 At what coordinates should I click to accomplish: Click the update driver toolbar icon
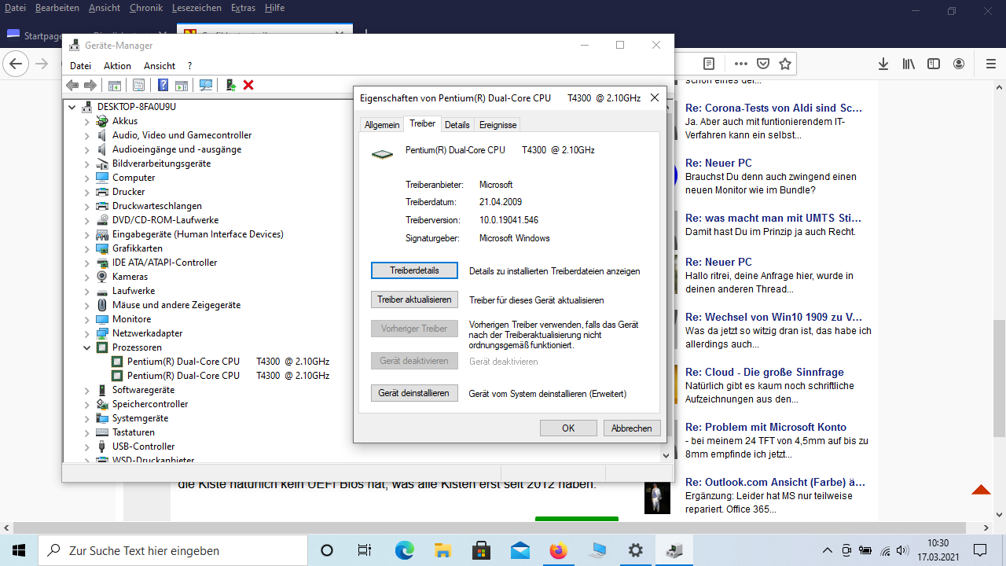tap(231, 85)
